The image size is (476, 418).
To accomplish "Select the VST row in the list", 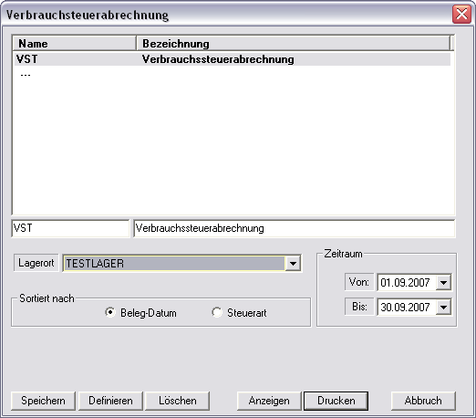I will click(233, 59).
